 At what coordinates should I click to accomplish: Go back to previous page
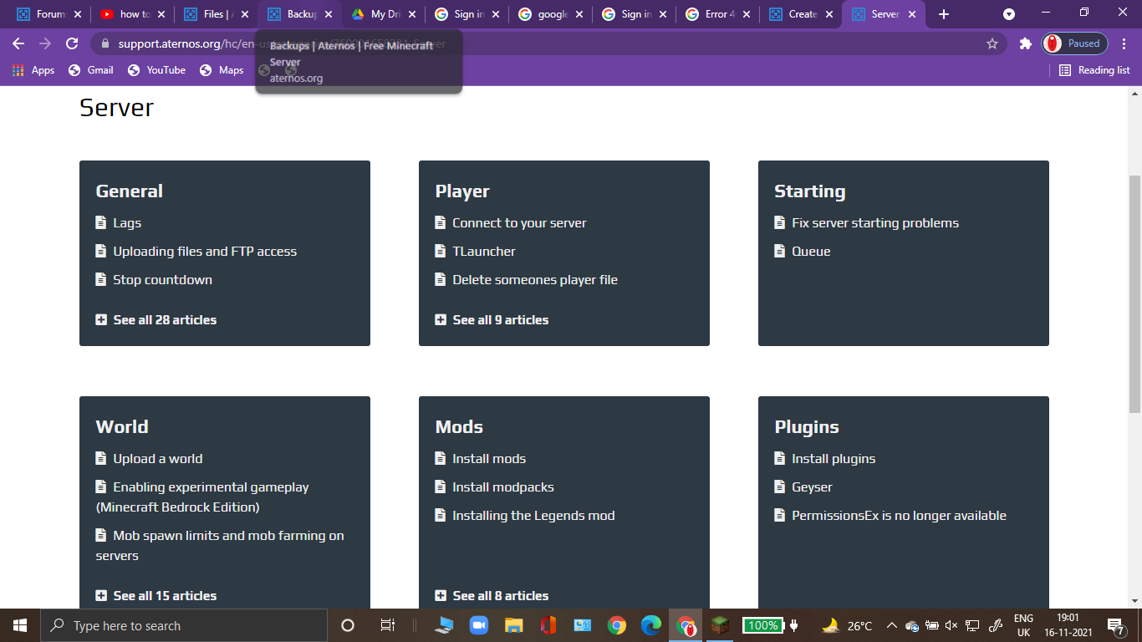pos(18,43)
